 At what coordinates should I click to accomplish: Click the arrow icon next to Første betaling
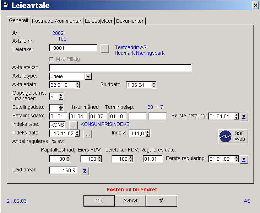pos(244,117)
